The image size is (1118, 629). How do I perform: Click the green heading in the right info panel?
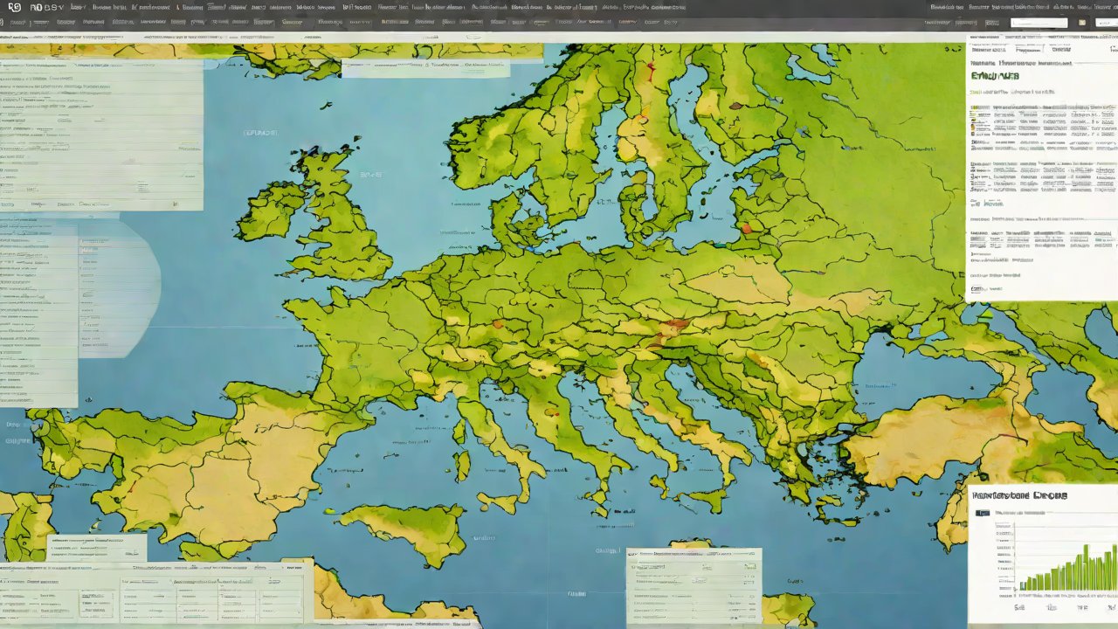[995, 76]
